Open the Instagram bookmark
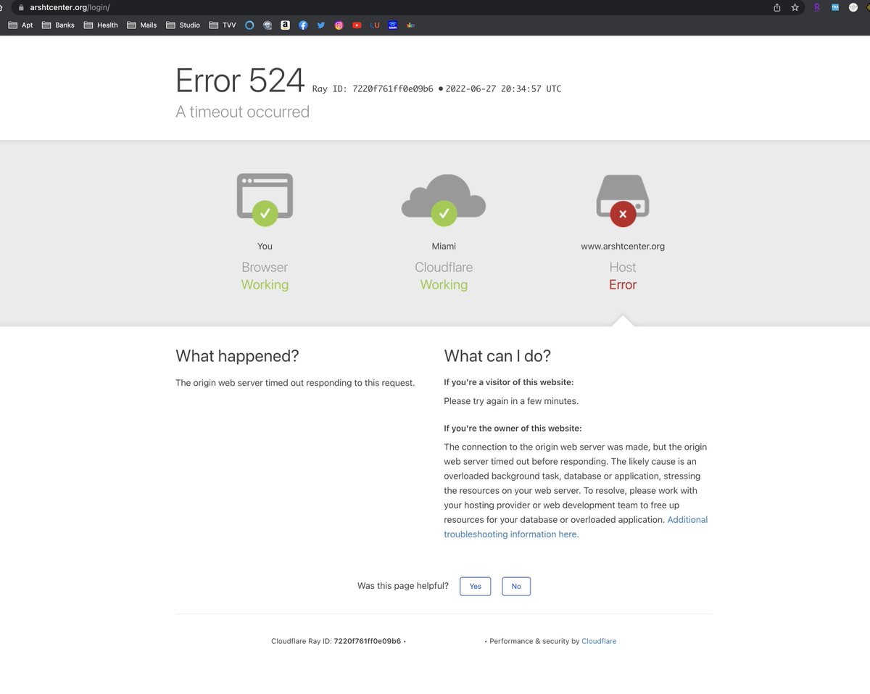Screen dimensions: 870x694 [339, 25]
